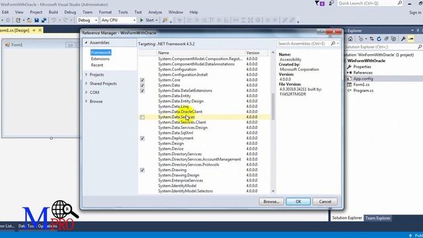Click the New Project toolbar icon
Image resolution: width=423 pixels, height=238 pixels.
point(18,20)
